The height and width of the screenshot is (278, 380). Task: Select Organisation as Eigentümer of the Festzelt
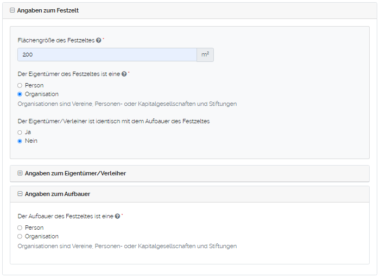pos(20,94)
